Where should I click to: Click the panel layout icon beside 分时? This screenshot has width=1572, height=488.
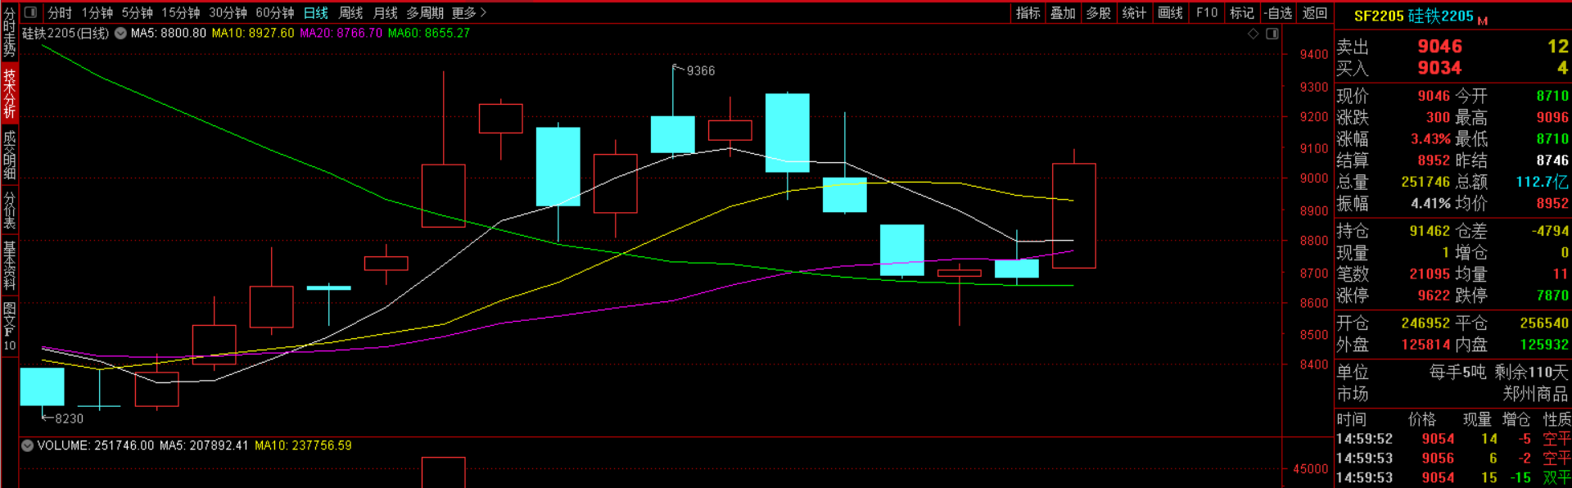pyautogui.click(x=30, y=12)
